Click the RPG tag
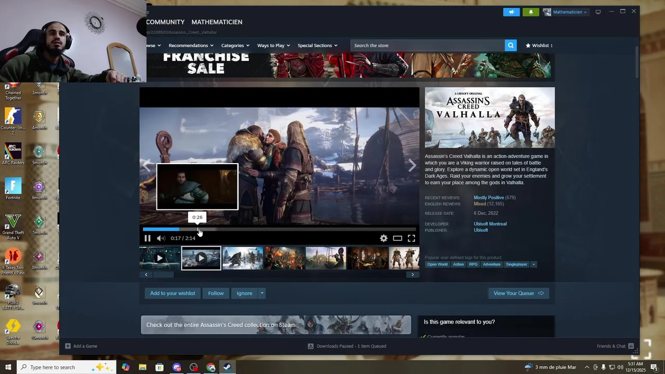The height and width of the screenshot is (374, 665). [x=473, y=264]
